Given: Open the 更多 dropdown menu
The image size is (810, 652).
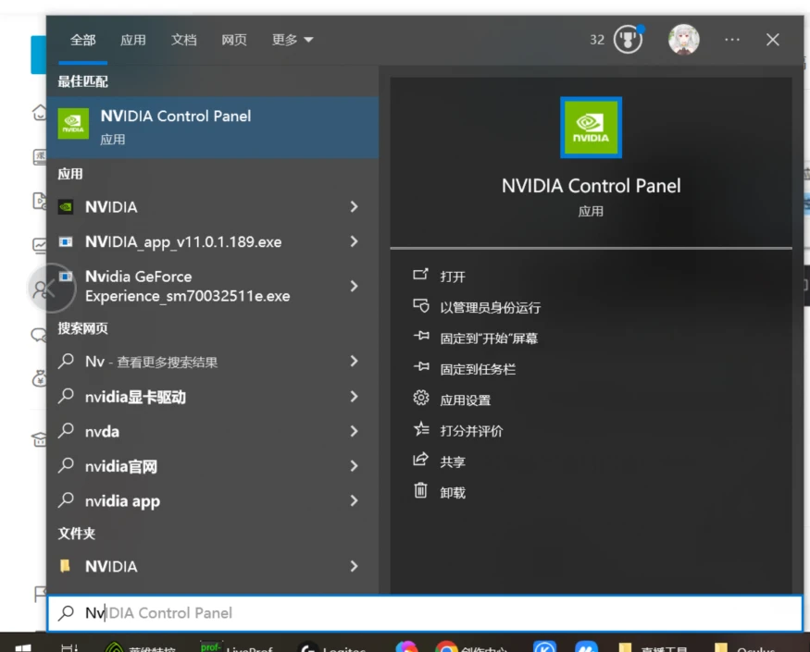Looking at the screenshot, I should 293,40.
